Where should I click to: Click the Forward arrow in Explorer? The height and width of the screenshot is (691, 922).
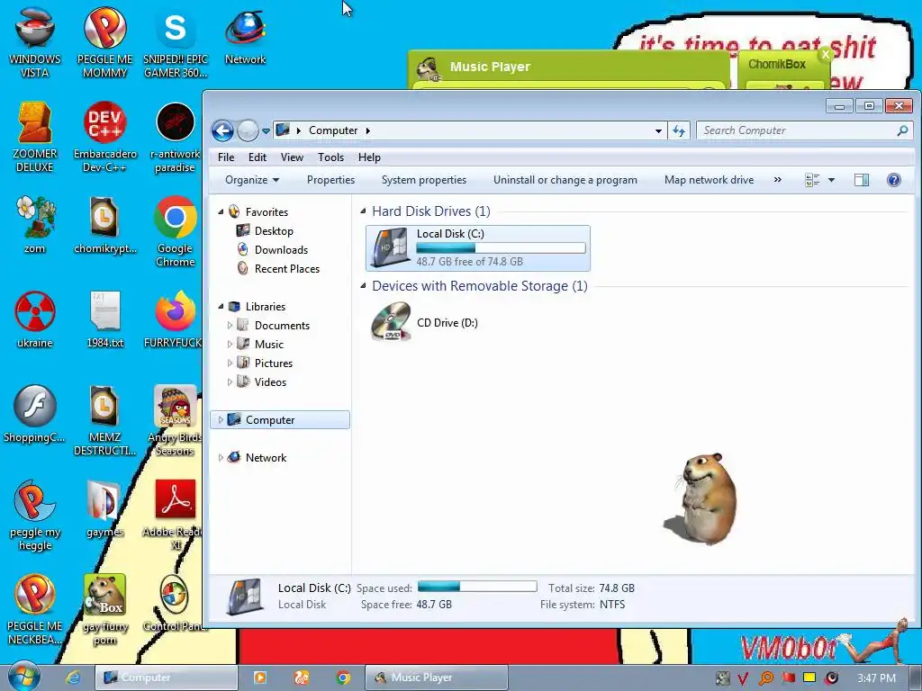(248, 130)
